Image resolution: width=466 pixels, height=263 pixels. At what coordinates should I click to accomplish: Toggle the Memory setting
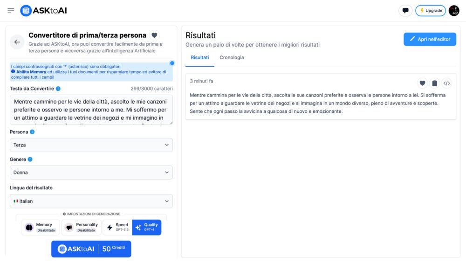click(41, 227)
